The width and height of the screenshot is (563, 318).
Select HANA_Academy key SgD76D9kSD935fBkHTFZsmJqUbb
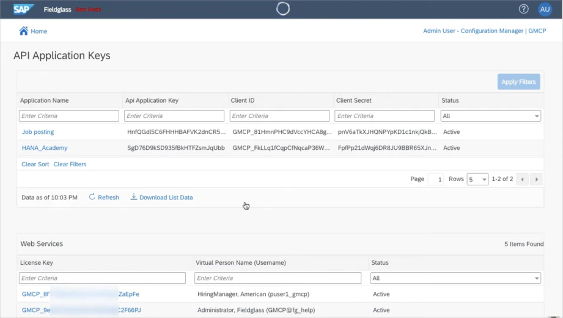point(176,147)
